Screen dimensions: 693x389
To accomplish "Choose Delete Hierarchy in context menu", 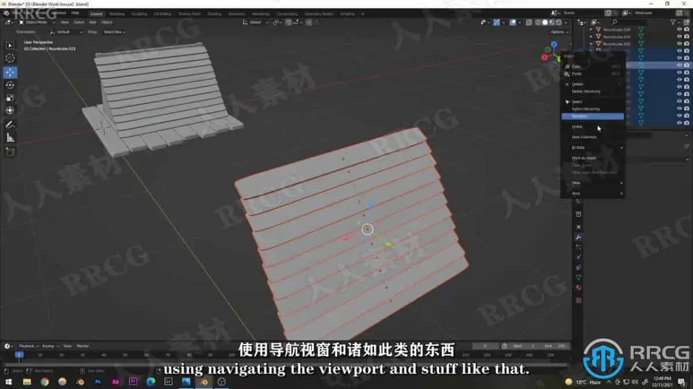I will point(593,91).
